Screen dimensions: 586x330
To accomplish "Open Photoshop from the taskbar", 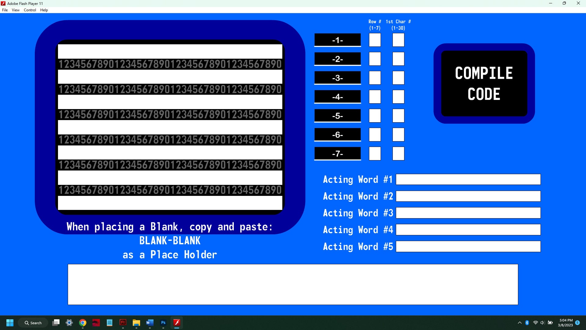I will (163, 323).
